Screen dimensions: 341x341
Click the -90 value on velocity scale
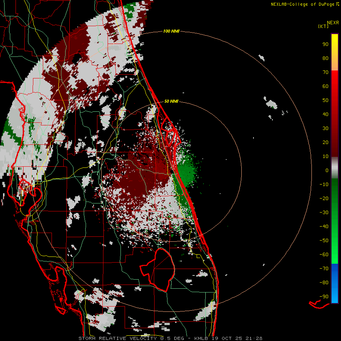coord(324,297)
